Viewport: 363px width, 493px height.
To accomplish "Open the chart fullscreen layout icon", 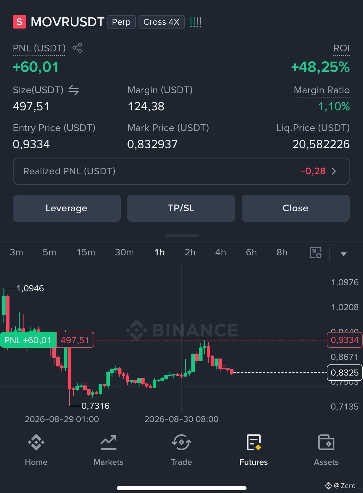I will [316, 252].
